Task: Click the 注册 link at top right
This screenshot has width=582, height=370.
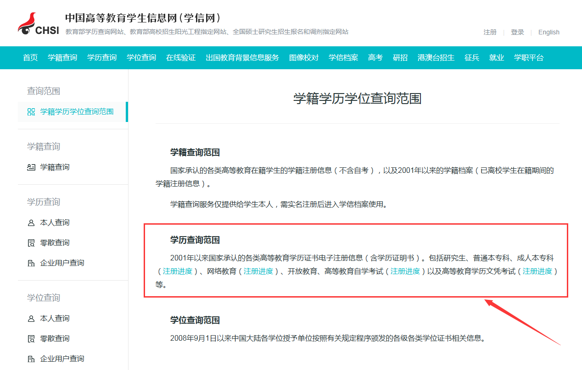Action: 490,32
